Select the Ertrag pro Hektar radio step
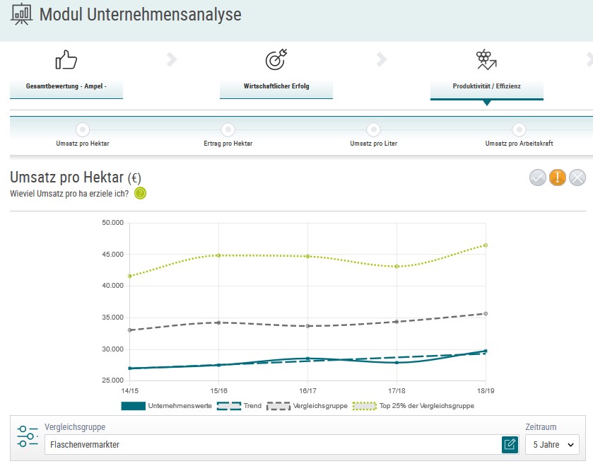593x471 pixels. click(228, 129)
